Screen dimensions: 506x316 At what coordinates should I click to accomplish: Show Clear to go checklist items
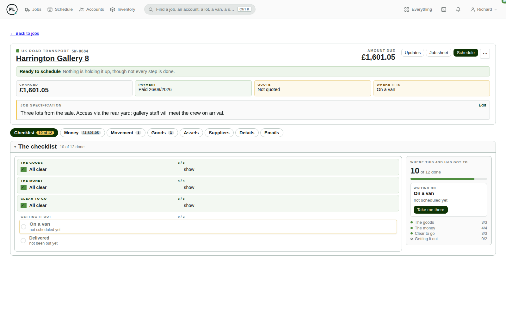click(189, 205)
